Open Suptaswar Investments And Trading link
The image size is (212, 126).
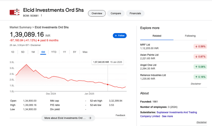point(176,112)
